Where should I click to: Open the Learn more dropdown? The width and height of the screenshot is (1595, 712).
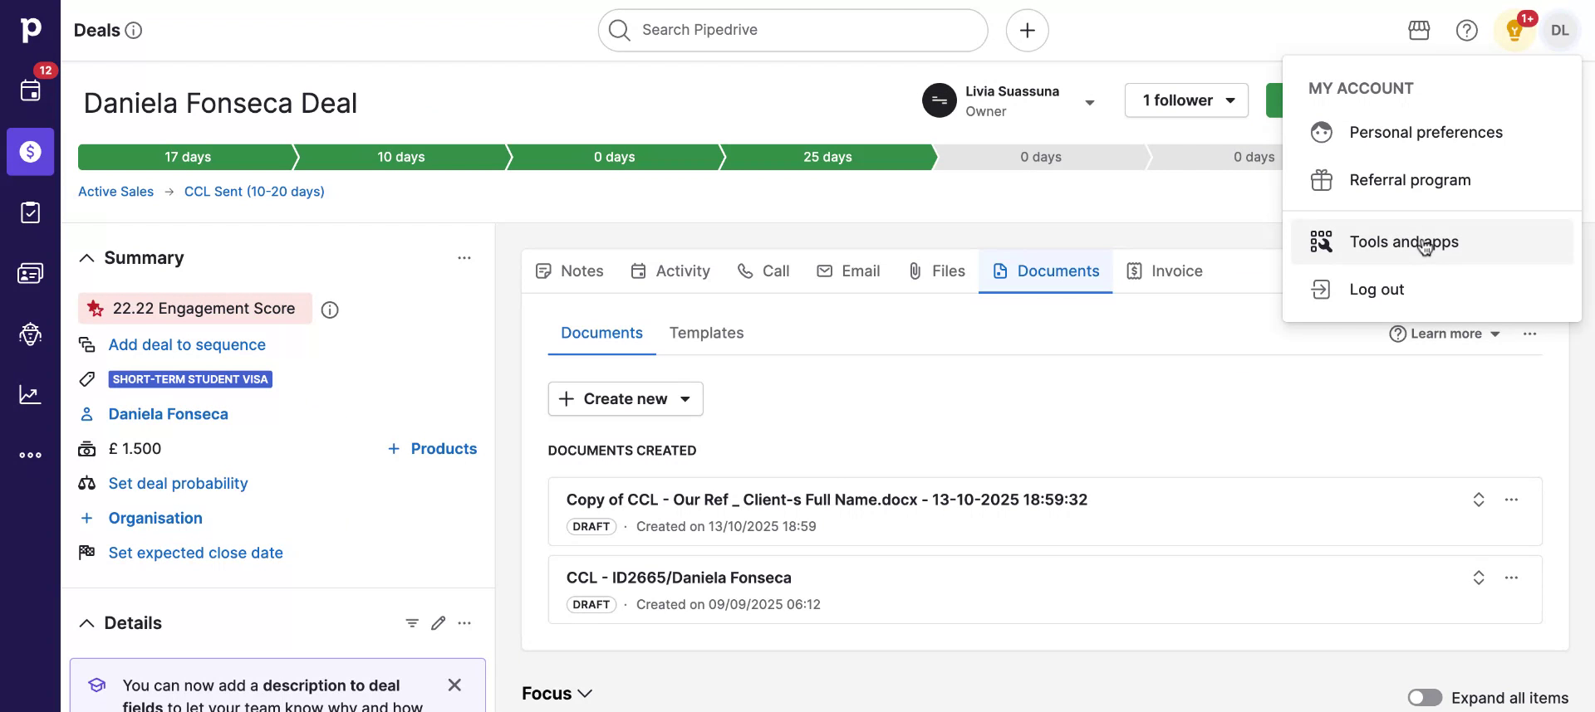pyautogui.click(x=1445, y=334)
